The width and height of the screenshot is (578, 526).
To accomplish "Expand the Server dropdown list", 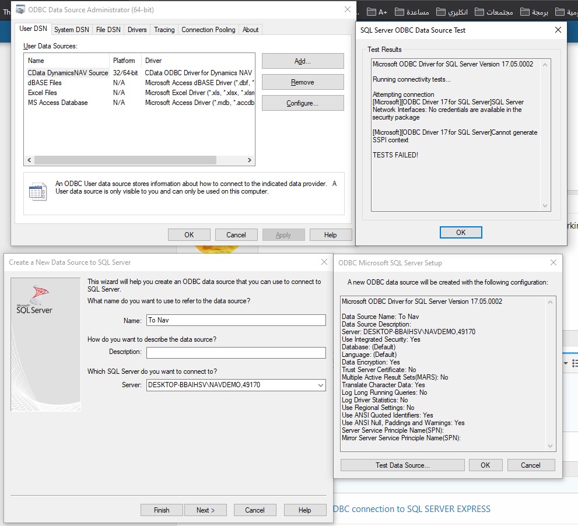I will click(x=321, y=385).
